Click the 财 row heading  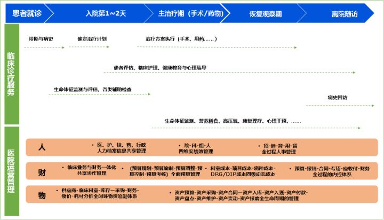tap(42, 172)
